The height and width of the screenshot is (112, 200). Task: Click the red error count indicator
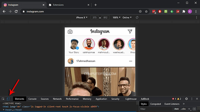point(174,99)
